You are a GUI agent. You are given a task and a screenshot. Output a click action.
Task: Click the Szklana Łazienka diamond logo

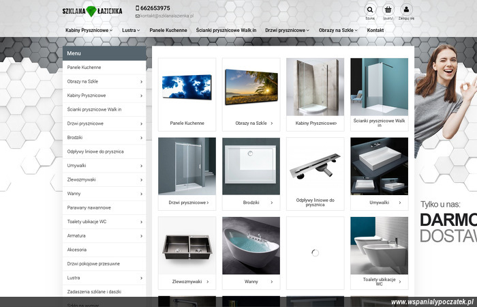pos(92,12)
